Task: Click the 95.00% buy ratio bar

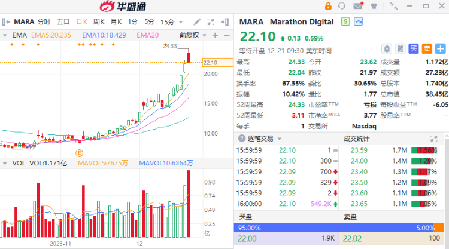Action: click(333, 228)
